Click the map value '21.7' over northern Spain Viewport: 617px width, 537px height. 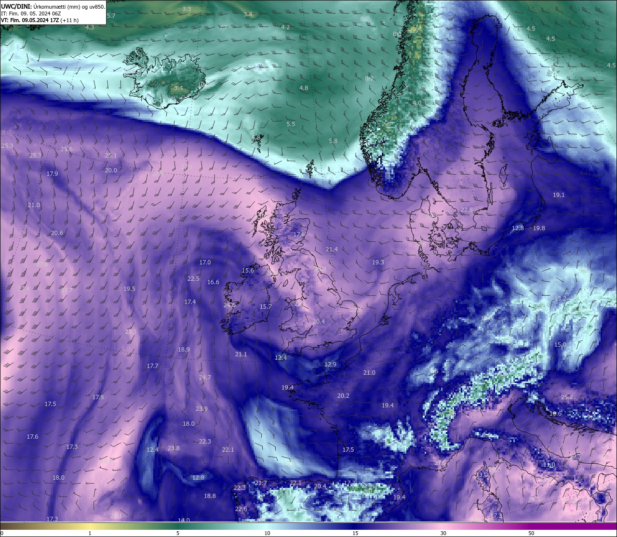click(x=261, y=483)
